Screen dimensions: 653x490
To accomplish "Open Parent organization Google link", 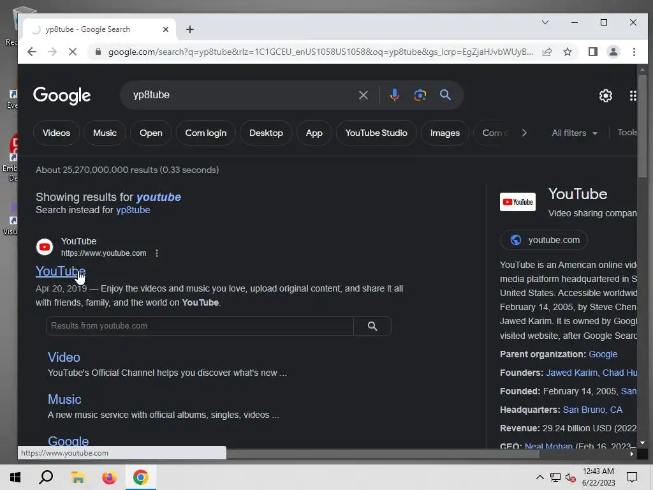I will point(603,354).
